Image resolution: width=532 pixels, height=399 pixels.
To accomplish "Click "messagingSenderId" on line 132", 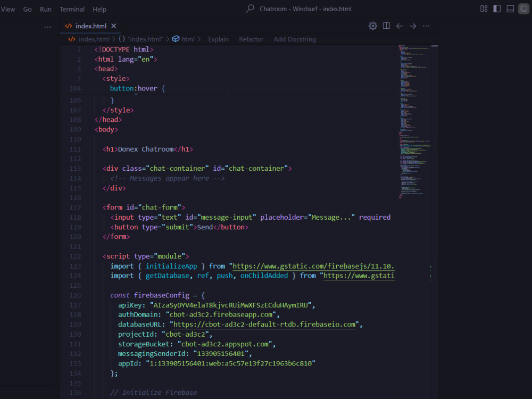I will 152,354.
